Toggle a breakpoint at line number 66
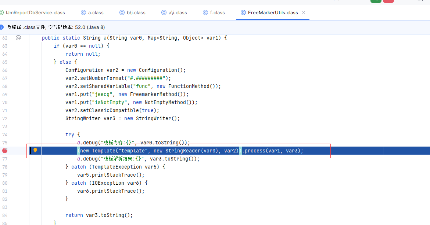430x225 pixels. (x=5, y=70)
